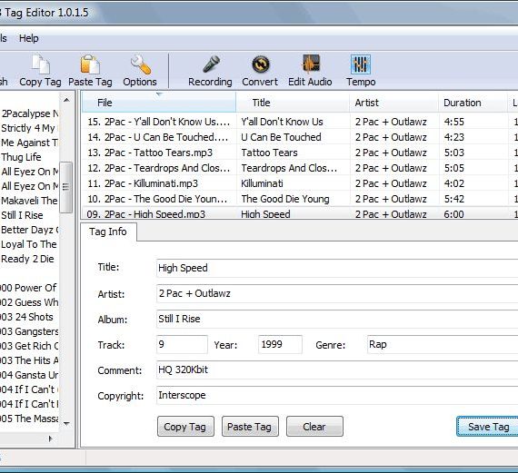
Task: Select the Makaveli The folder
Action: click(x=29, y=201)
